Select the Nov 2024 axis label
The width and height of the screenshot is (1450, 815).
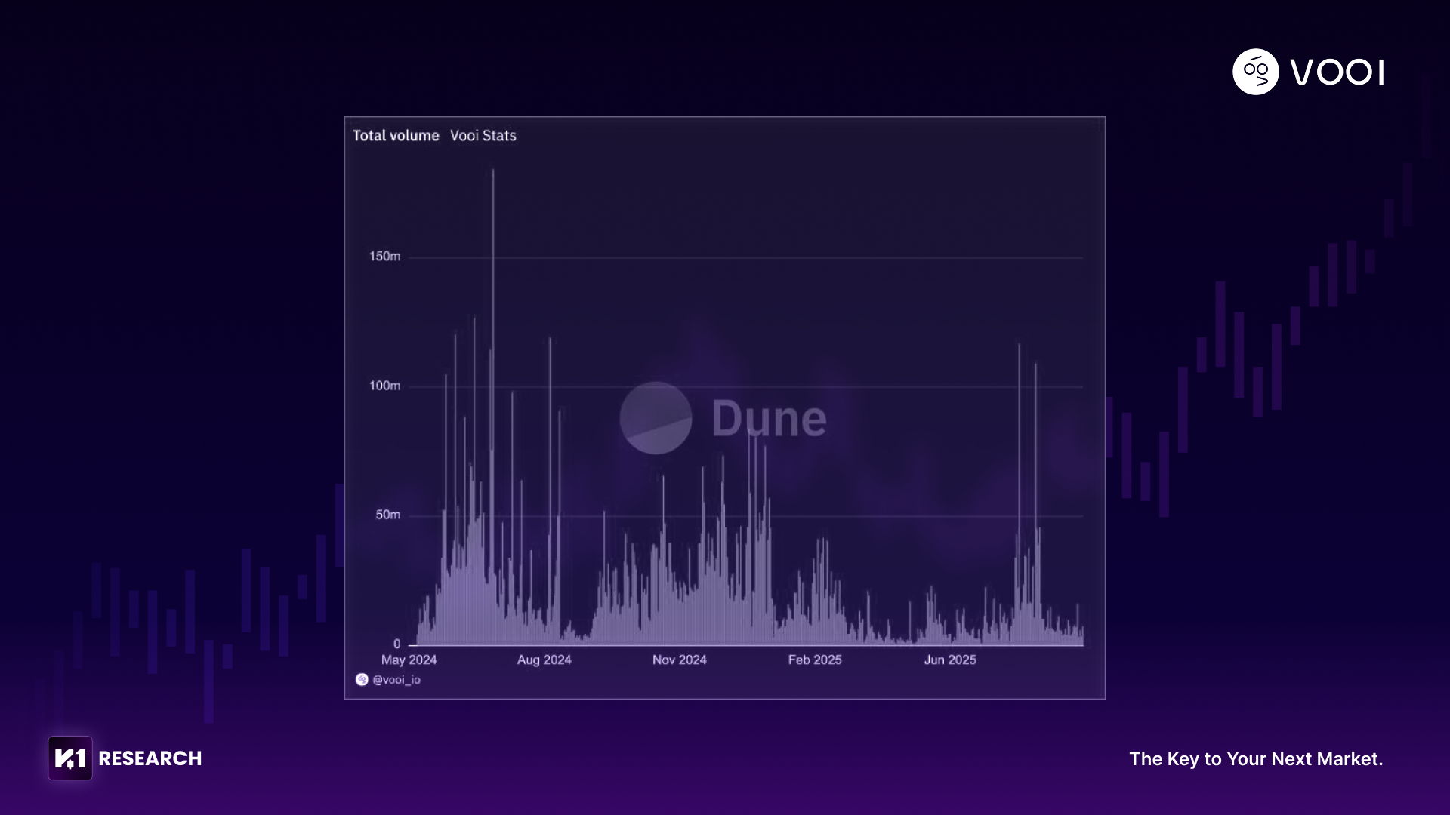pyautogui.click(x=679, y=660)
